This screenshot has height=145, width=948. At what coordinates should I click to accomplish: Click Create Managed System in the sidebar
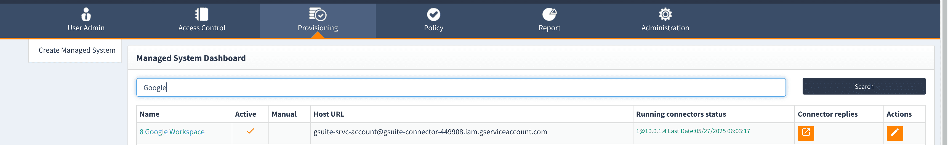pyautogui.click(x=77, y=50)
